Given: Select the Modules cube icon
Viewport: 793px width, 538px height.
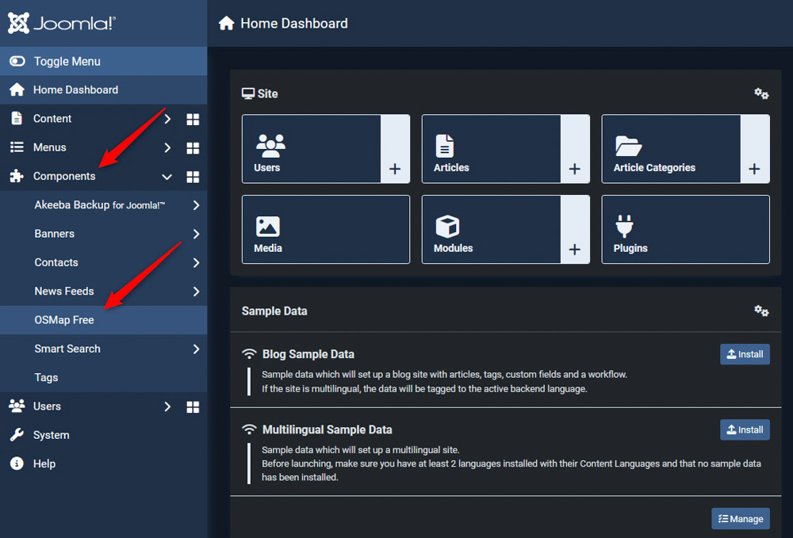Looking at the screenshot, I should [x=447, y=225].
